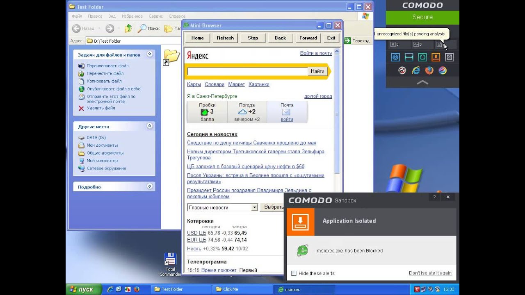Click the Войти в почту link

coord(316,53)
